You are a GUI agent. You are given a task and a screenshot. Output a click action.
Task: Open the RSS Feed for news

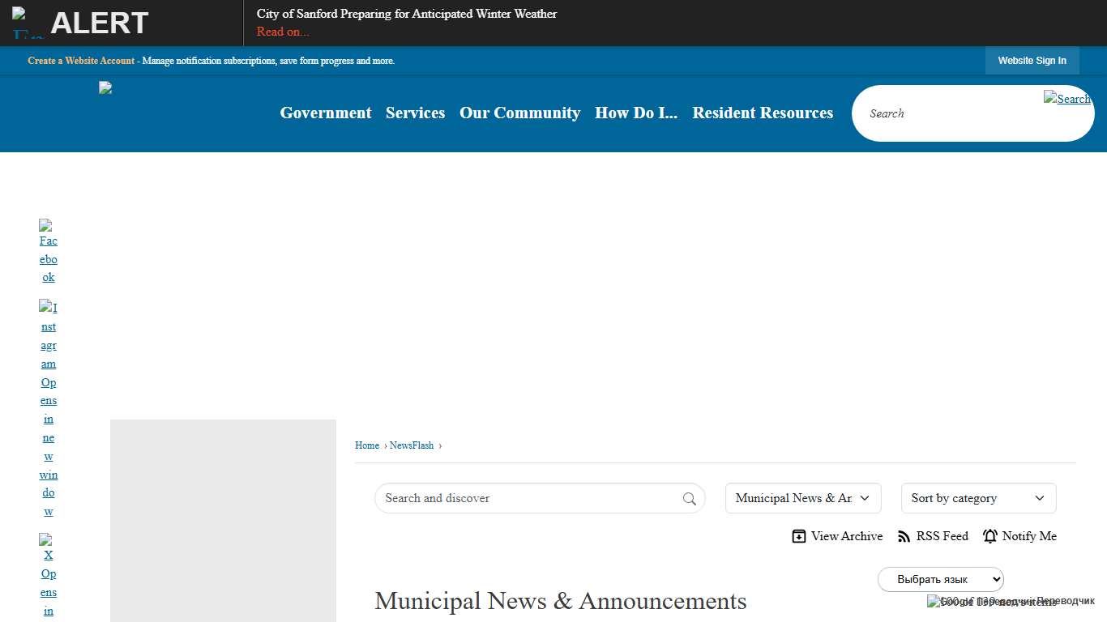coord(933,535)
